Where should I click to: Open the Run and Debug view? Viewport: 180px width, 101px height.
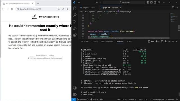(x=75, y=28)
